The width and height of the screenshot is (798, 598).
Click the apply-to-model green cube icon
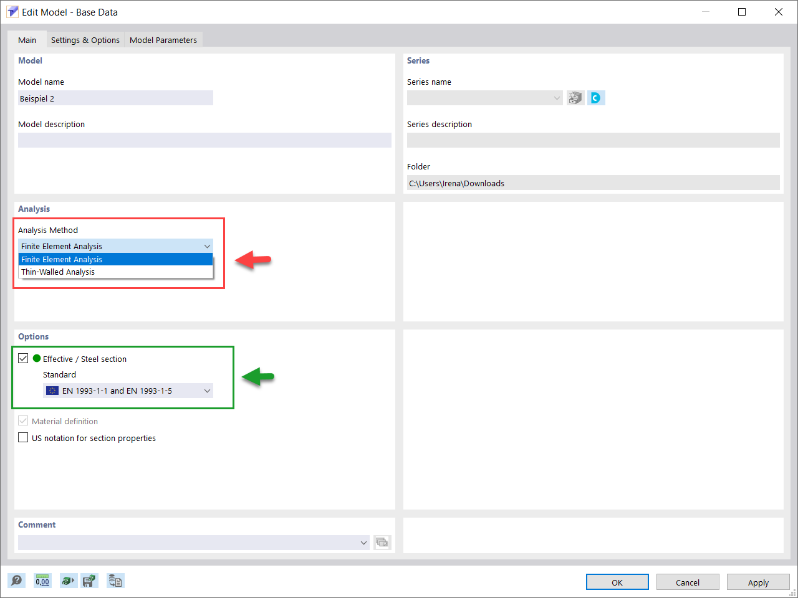tap(68, 580)
